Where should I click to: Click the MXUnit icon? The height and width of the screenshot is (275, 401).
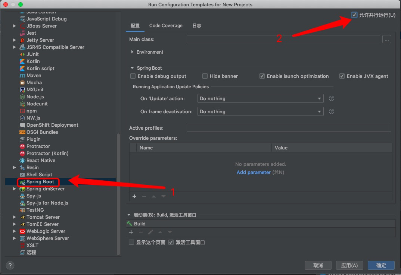22,90
